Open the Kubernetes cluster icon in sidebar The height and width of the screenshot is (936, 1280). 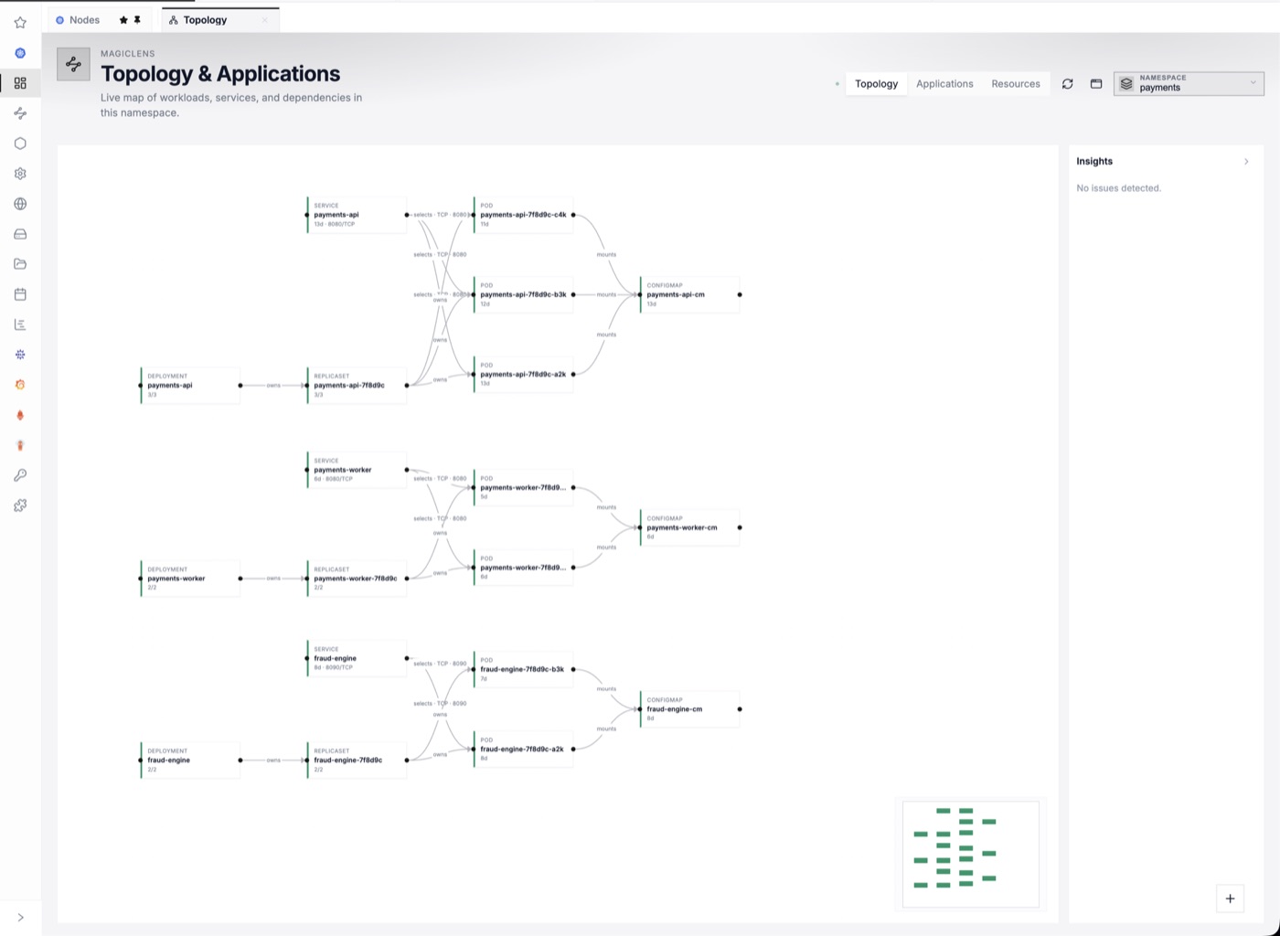pos(20,53)
